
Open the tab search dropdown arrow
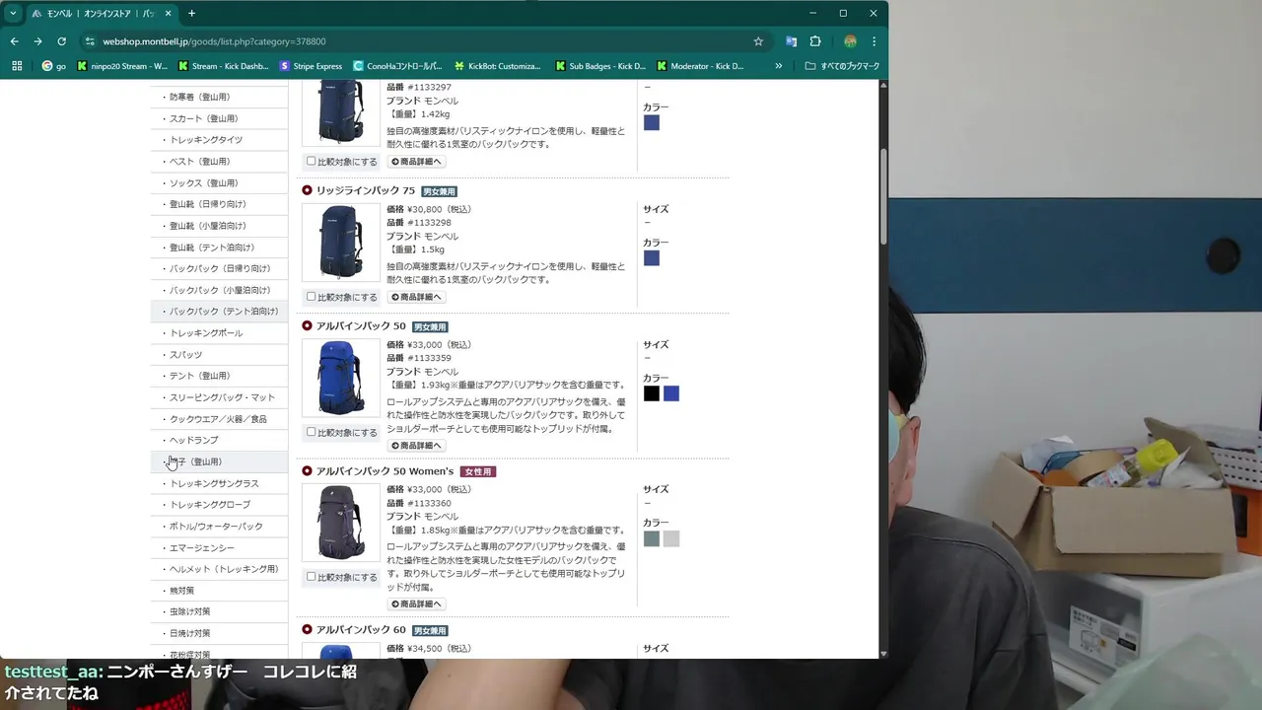click(x=12, y=13)
